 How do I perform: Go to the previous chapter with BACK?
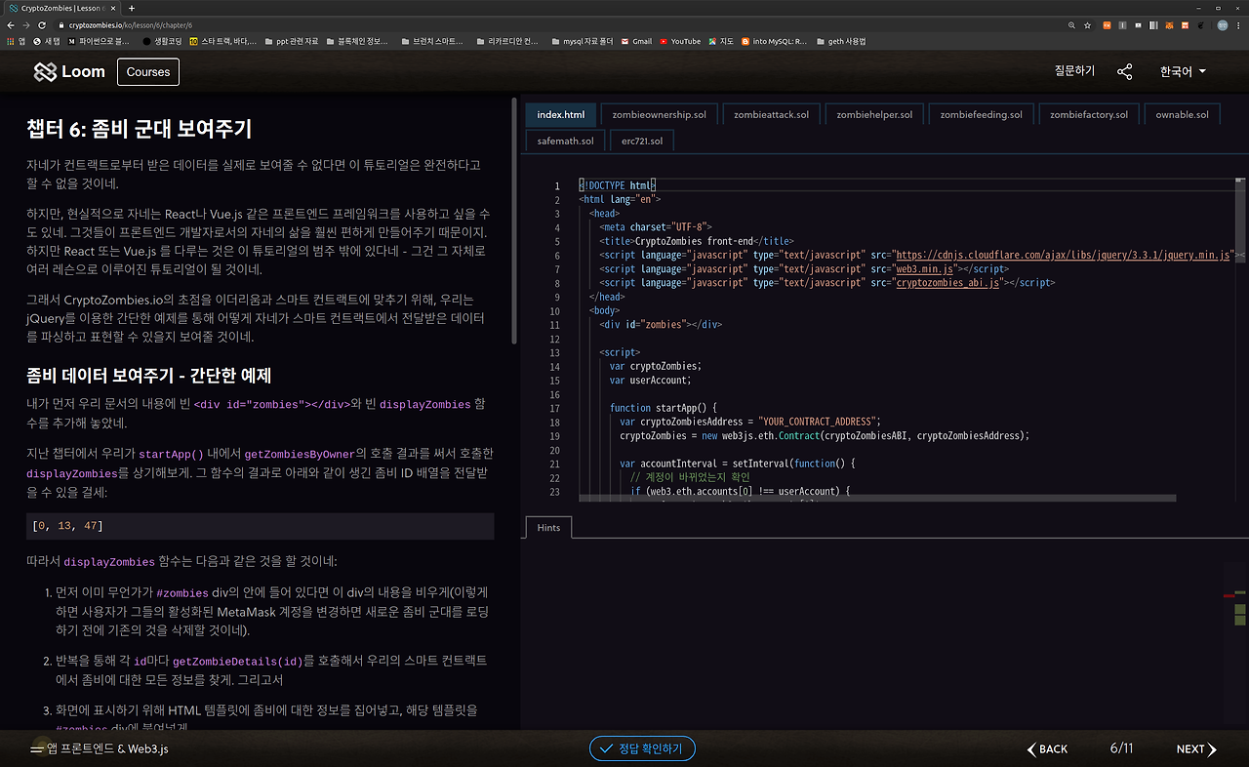tap(1047, 748)
